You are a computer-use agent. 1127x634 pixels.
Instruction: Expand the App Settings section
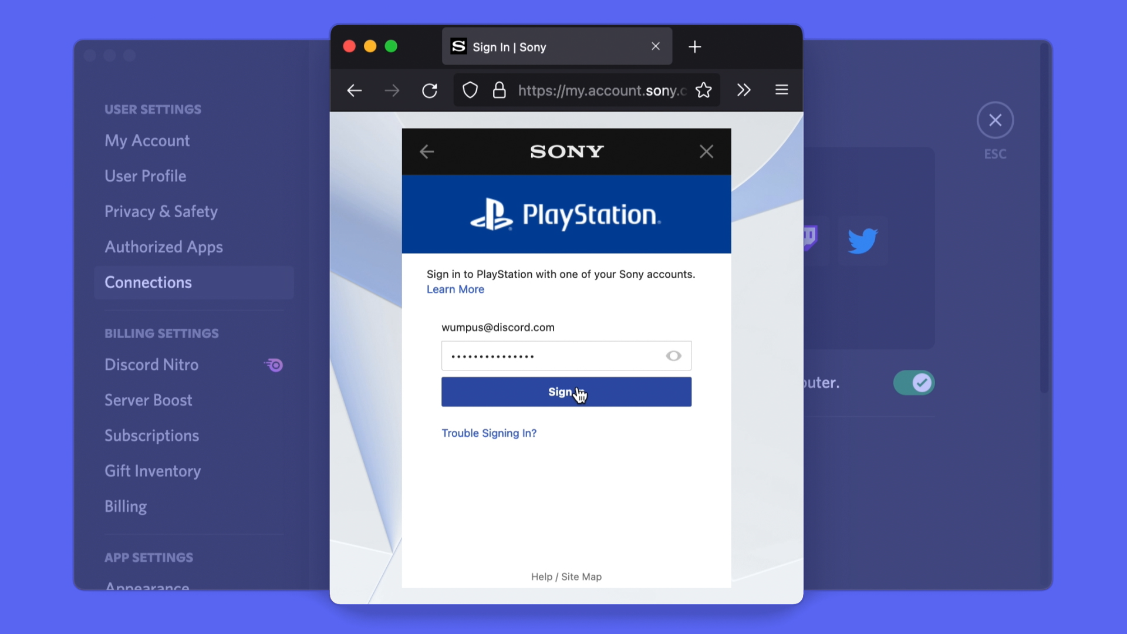click(149, 557)
